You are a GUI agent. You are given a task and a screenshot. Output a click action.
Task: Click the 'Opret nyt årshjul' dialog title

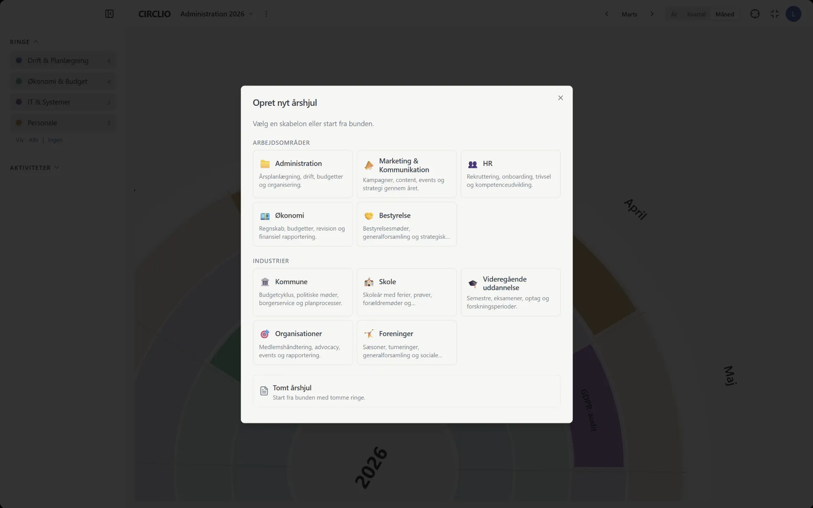(285, 103)
